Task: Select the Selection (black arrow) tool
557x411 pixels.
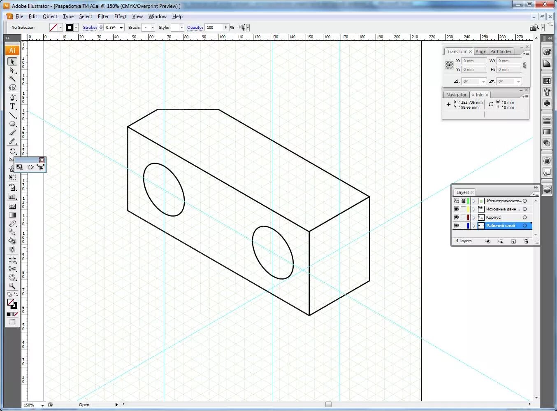Action: (12, 61)
